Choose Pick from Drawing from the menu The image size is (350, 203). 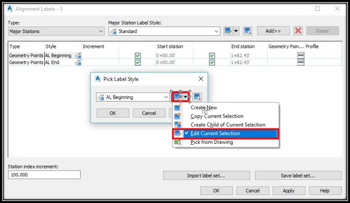point(225,142)
